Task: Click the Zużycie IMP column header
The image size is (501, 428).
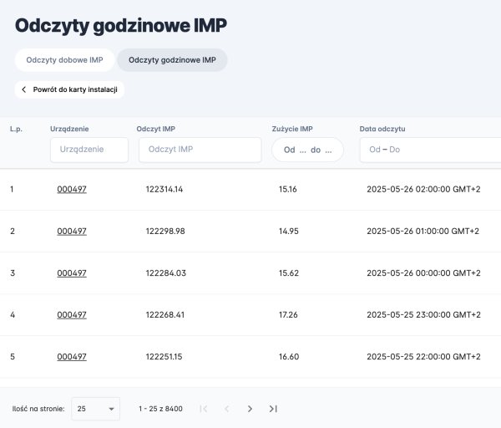Action: point(292,129)
